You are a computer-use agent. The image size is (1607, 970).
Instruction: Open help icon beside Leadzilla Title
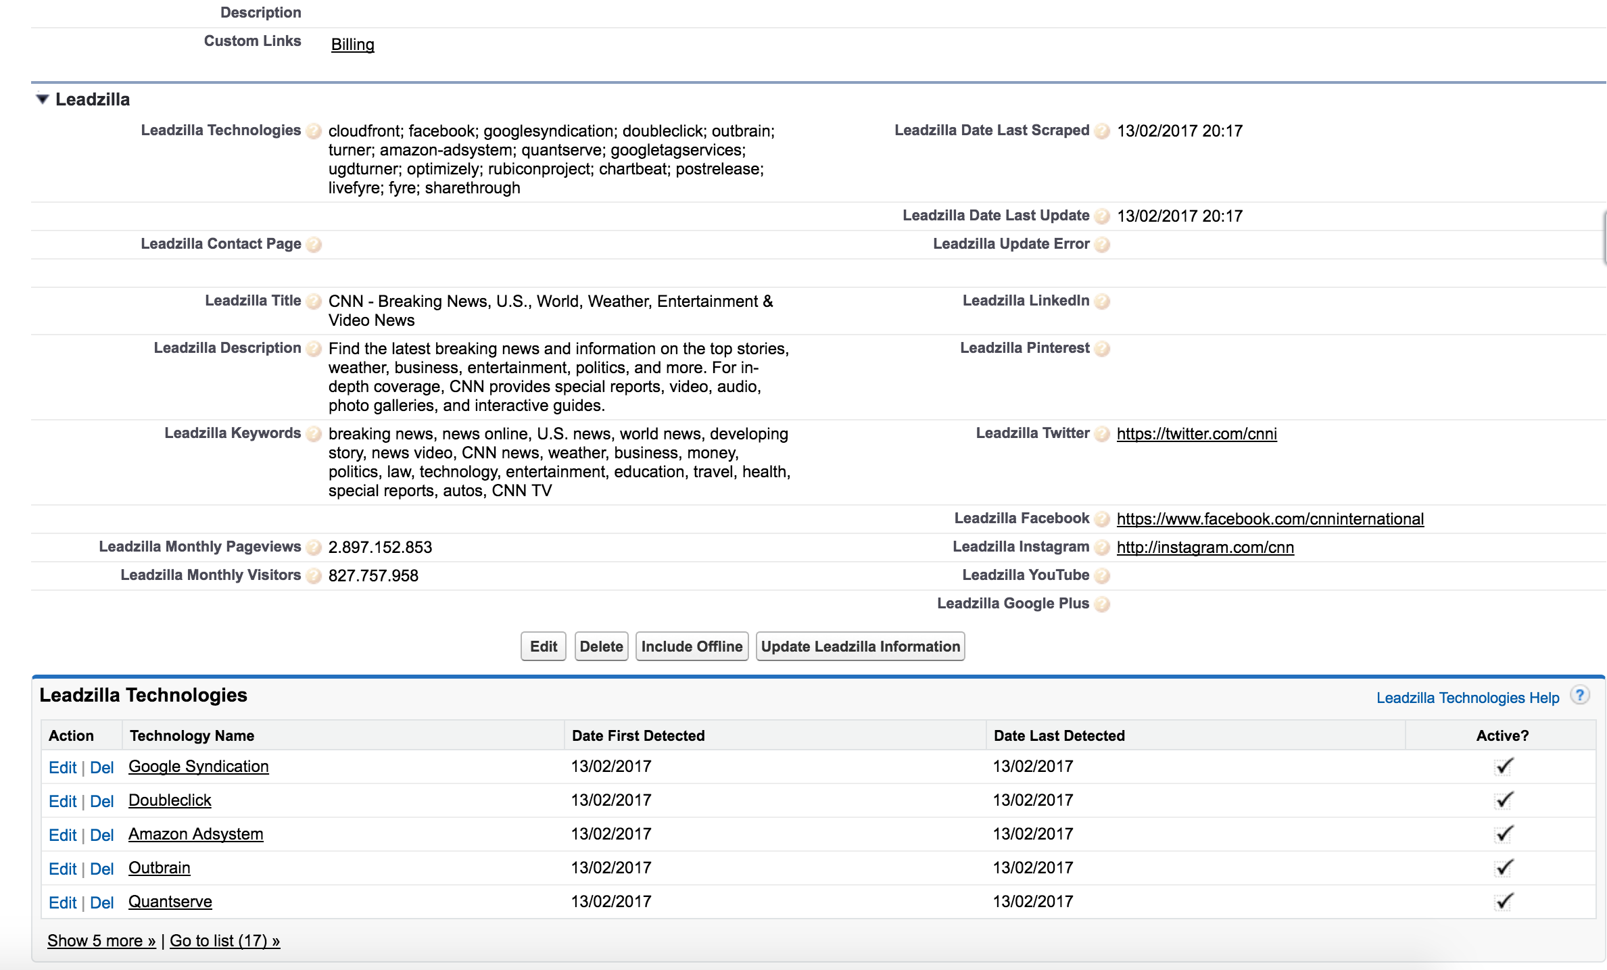(x=314, y=301)
